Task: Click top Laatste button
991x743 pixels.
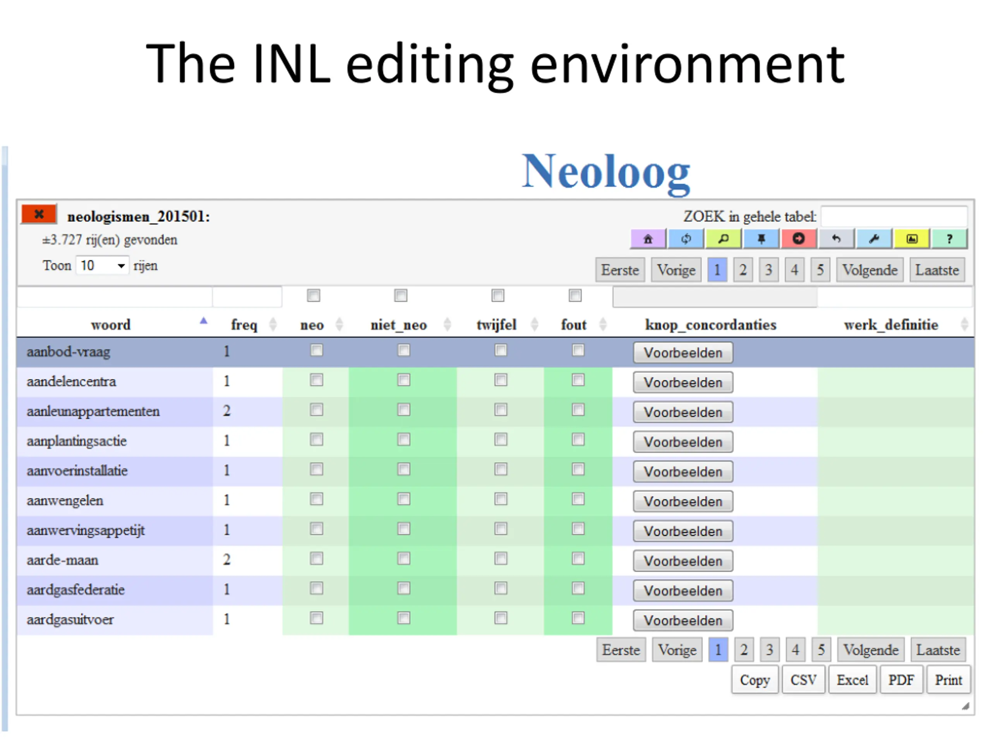Action: point(937,270)
